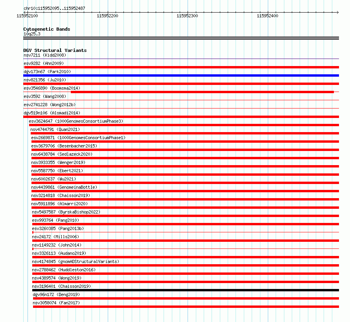Click the gray 10q25.3 cytogenetic band bar
This screenshot has width=350, height=322.
coord(181,38)
